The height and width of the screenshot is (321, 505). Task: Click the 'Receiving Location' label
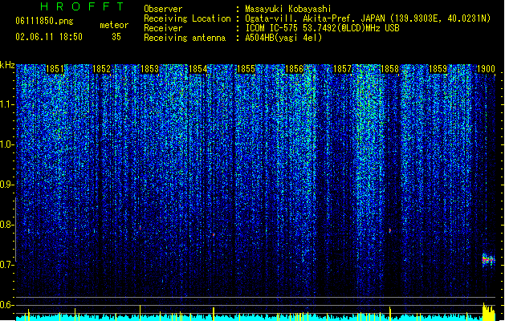tap(187, 18)
